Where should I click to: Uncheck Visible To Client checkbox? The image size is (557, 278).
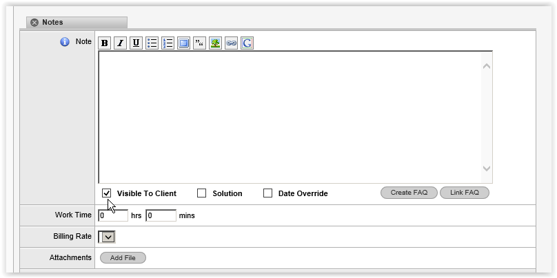(107, 193)
